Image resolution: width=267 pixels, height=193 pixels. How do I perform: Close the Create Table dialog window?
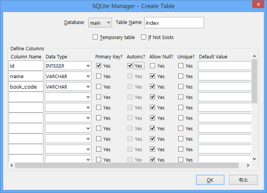pyautogui.click(x=258, y=5)
